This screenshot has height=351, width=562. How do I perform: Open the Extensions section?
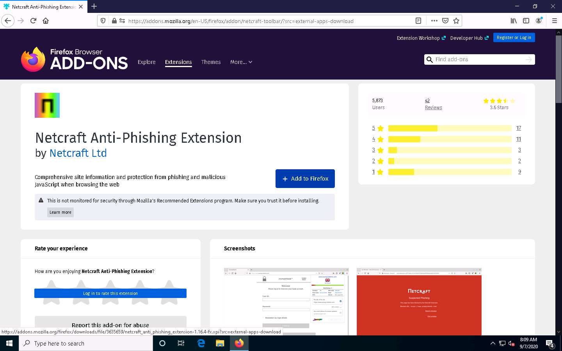pyautogui.click(x=178, y=62)
